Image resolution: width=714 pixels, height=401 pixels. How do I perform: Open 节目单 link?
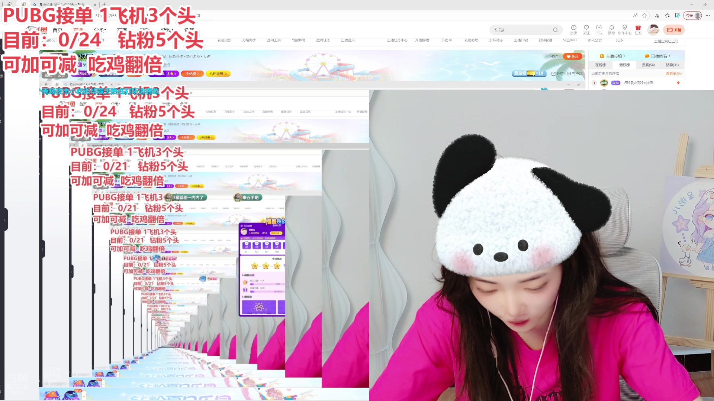[x=447, y=40]
